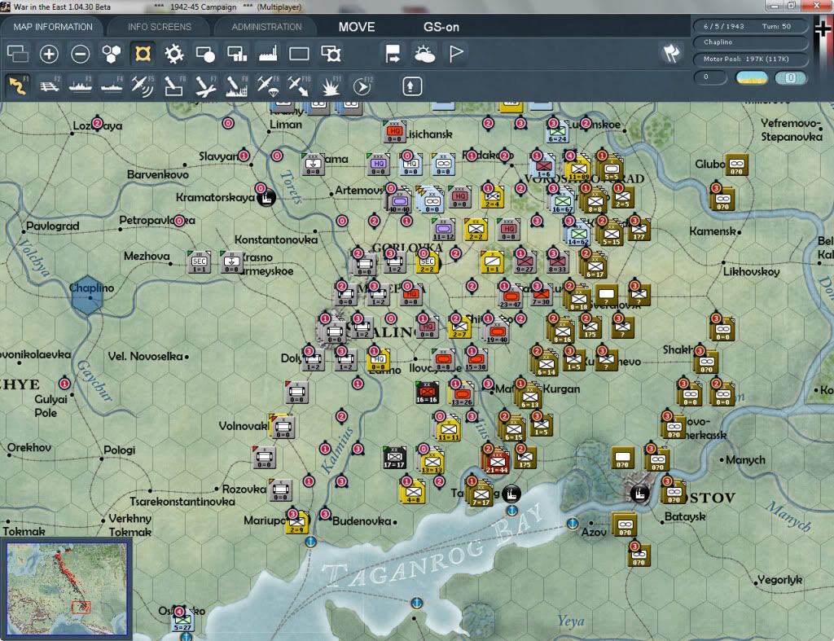
Task: Select the yellow unit 4=8
Action: click(413, 491)
